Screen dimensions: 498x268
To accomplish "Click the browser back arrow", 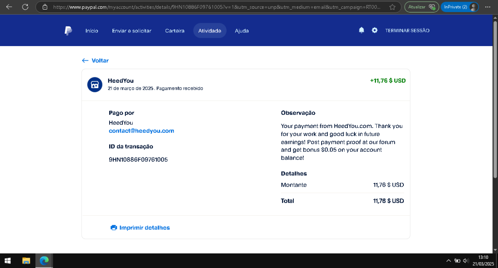I will pos(9,7).
